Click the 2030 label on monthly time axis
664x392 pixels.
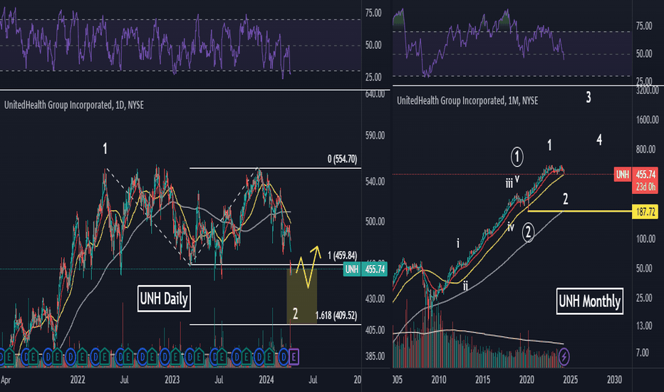(x=614, y=380)
